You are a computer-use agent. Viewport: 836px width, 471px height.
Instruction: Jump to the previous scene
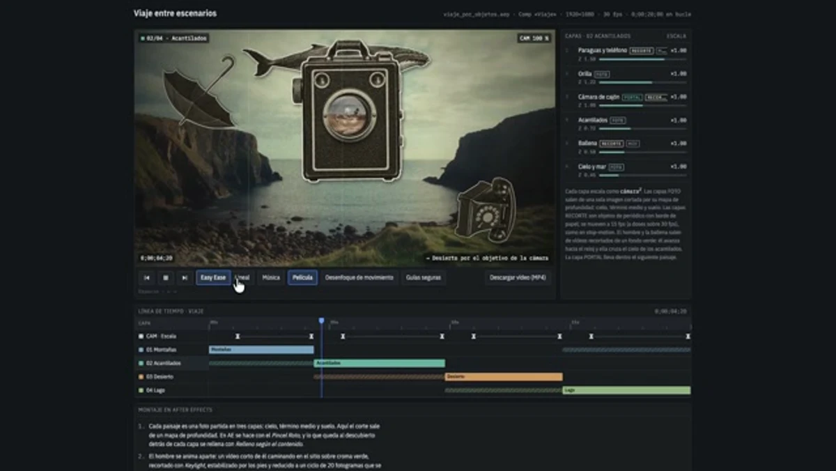[146, 277]
